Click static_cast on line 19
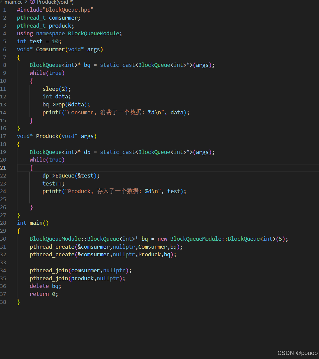This screenshot has width=319, height=359. point(118,152)
